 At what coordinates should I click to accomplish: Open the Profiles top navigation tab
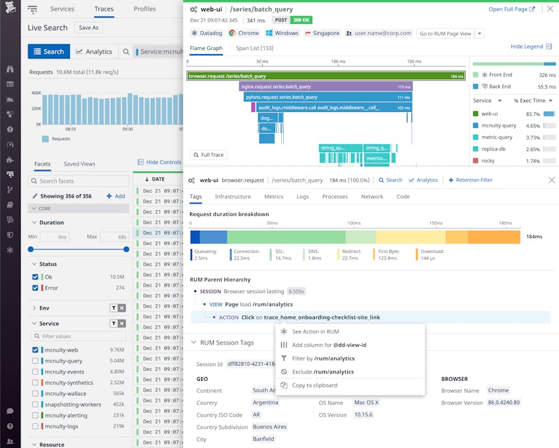coord(145,9)
